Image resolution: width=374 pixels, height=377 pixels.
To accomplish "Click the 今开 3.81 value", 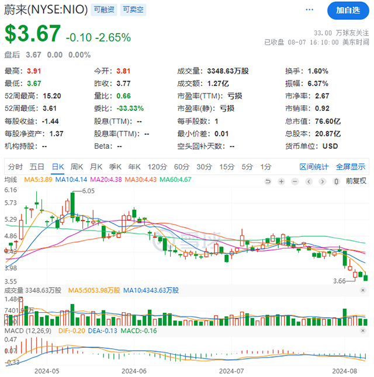I will pyautogui.click(x=123, y=71).
